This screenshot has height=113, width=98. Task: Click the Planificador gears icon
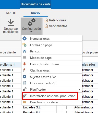pos(25,89)
